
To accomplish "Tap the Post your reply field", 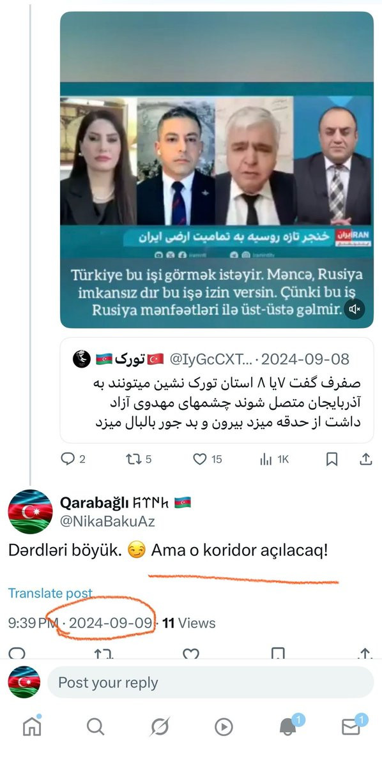I will click(210, 682).
